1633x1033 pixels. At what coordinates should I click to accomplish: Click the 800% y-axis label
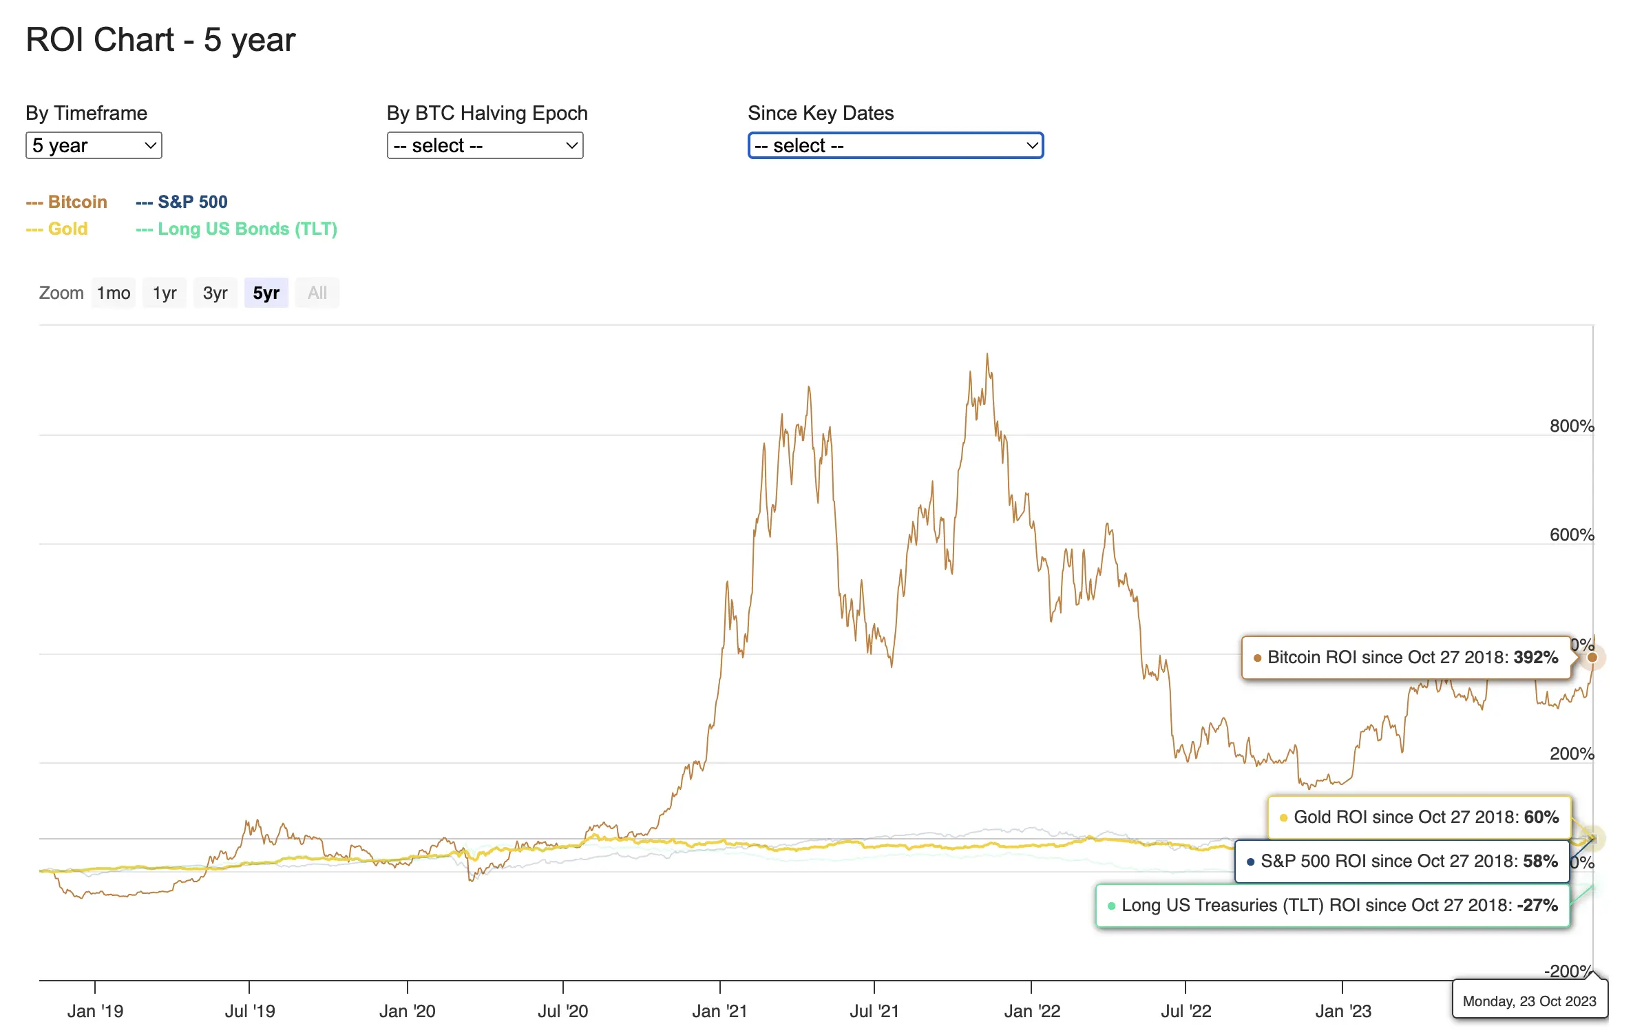[x=1572, y=426]
